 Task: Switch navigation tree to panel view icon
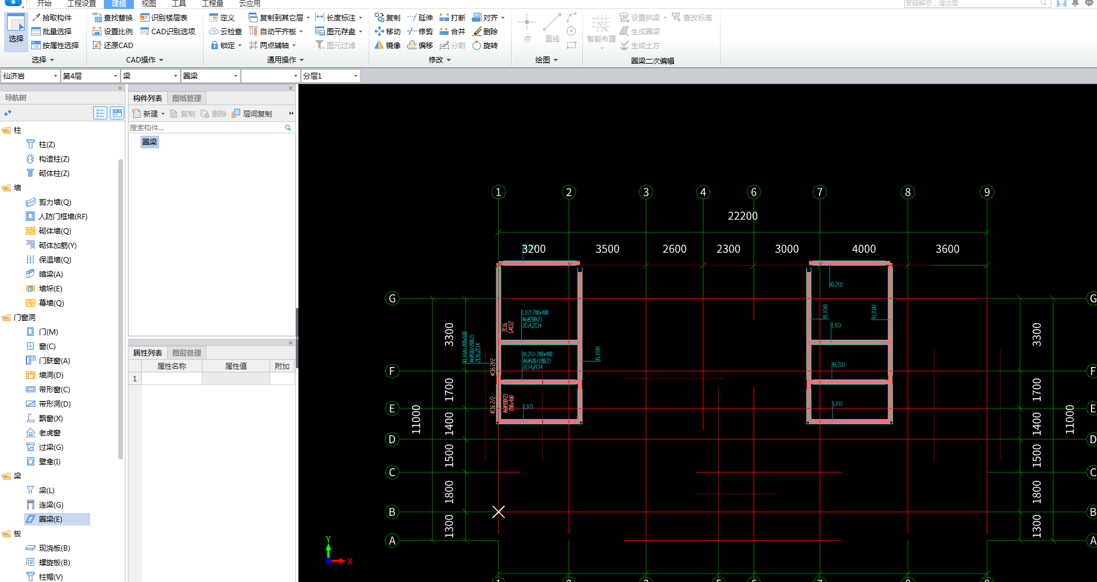pos(117,113)
